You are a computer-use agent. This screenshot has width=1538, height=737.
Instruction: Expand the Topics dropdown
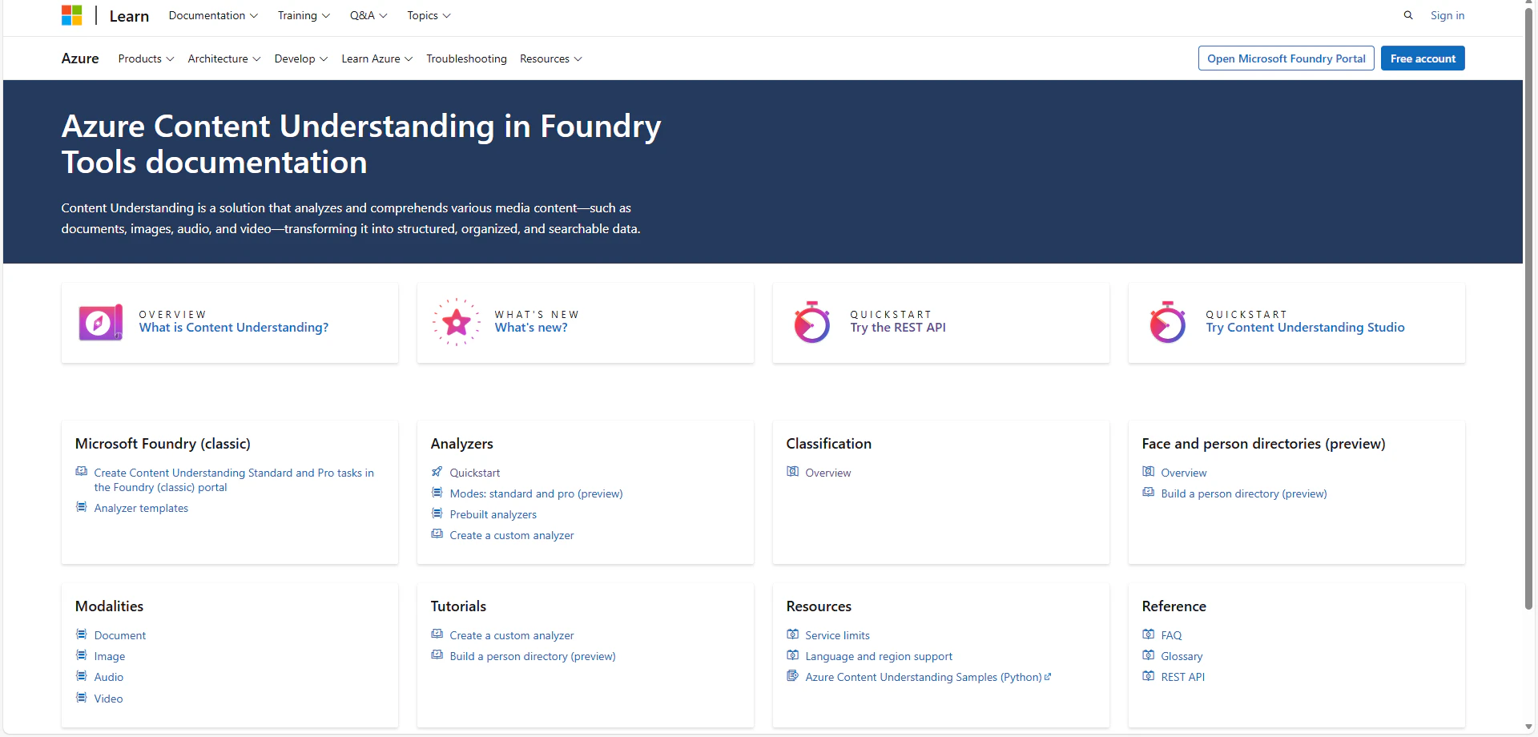429,15
